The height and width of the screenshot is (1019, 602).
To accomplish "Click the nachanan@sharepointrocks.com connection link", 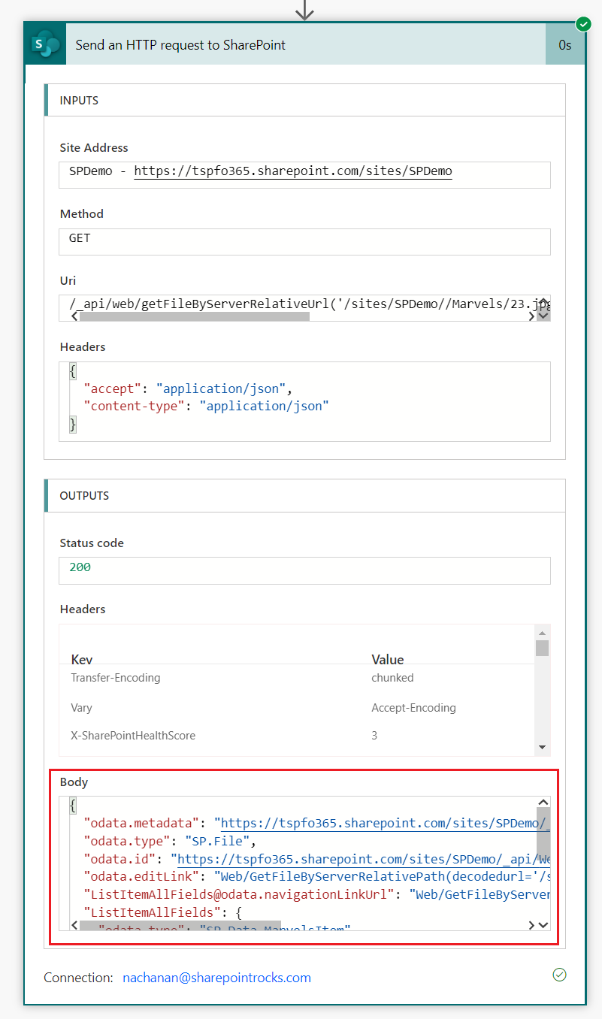I will point(216,978).
